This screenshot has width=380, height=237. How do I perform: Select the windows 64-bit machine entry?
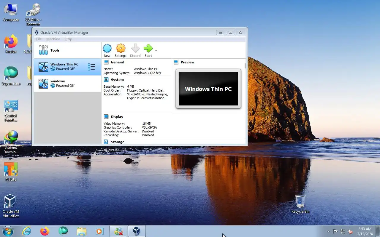(67, 84)
